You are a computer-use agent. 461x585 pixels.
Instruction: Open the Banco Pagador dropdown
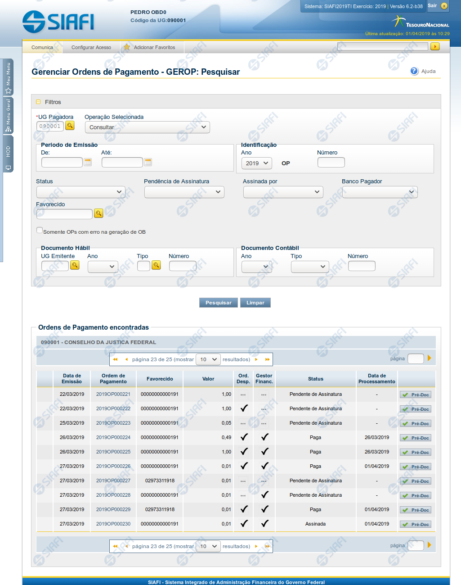coord(380,192)
